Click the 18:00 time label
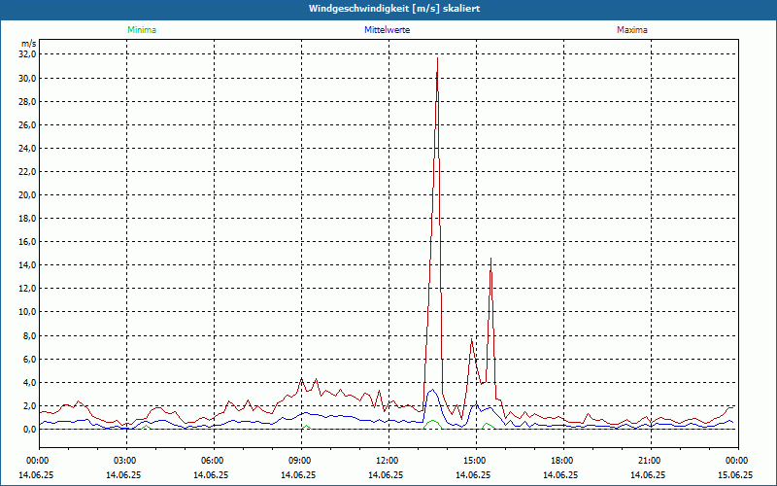This screenshot has height=486, width=777. (x=563, y=461)
